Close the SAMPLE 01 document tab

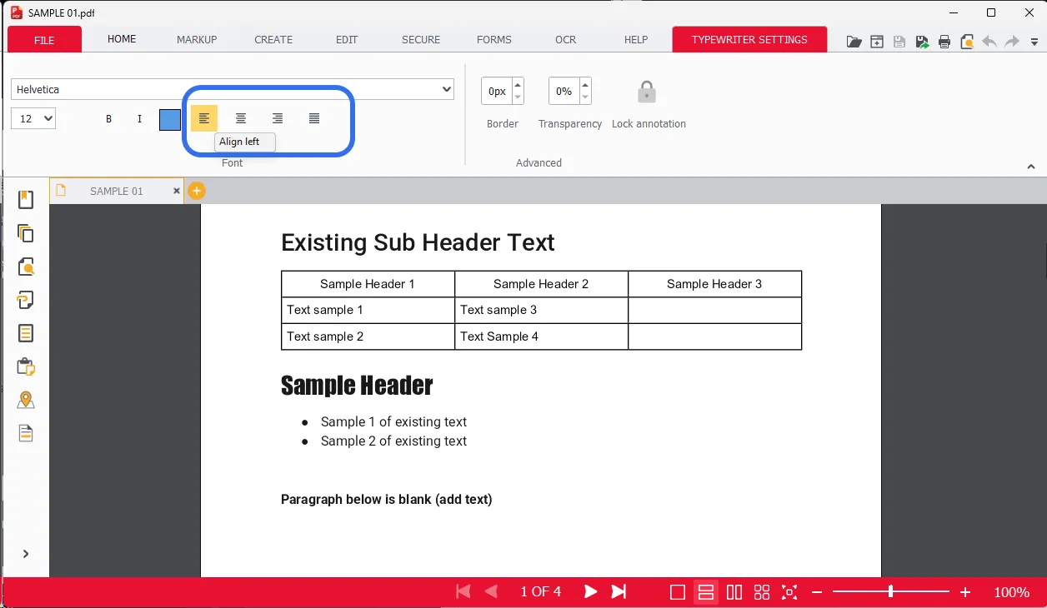pos(177,191)
